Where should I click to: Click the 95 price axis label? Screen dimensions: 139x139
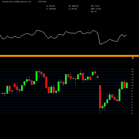tap(132, 88)
